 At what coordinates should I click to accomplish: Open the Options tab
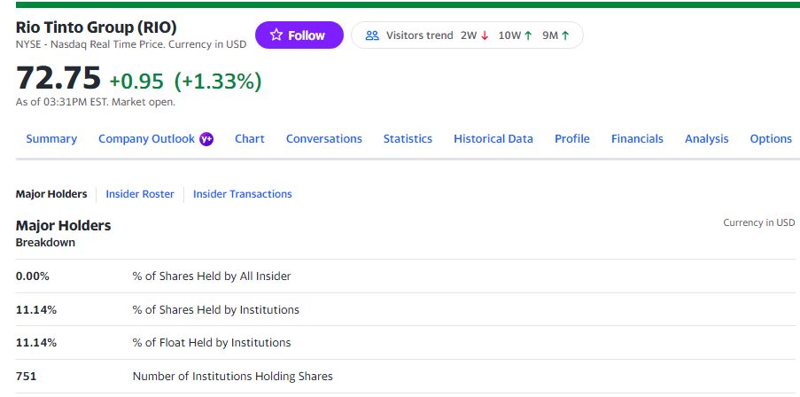tap(771, 139)
